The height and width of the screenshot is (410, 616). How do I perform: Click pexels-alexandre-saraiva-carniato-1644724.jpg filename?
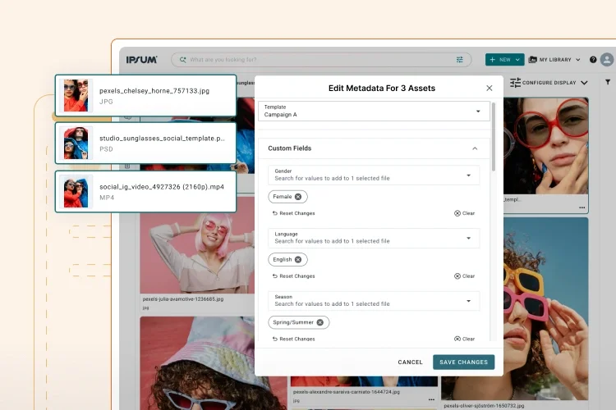coord(347,392)
